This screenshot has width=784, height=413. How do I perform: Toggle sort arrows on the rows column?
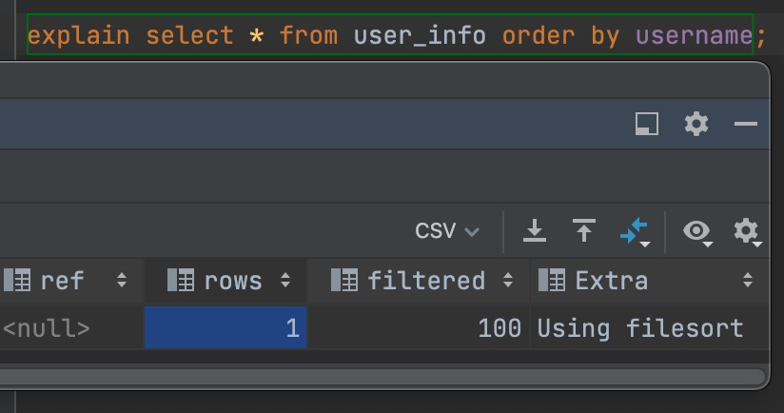(284, 281)
